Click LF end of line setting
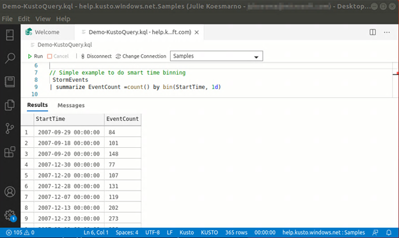 point(169,232)
